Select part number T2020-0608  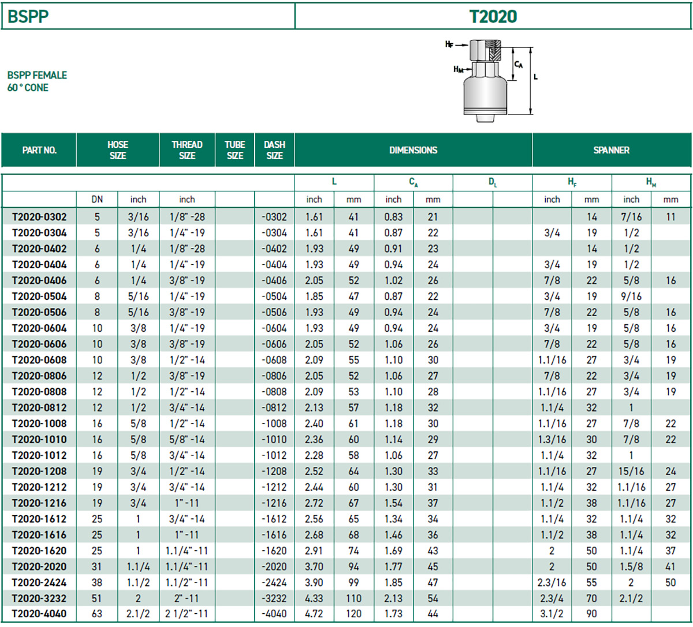[39, 360]
